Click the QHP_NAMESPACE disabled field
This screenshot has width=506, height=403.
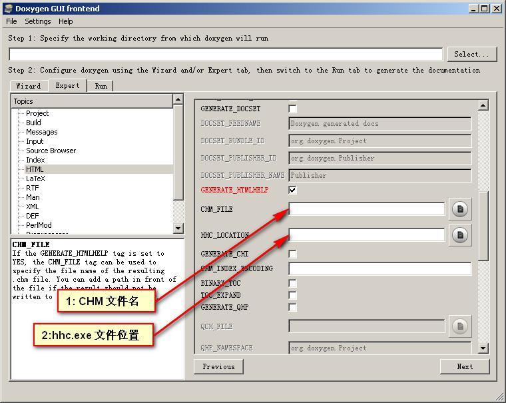point(379,348)
